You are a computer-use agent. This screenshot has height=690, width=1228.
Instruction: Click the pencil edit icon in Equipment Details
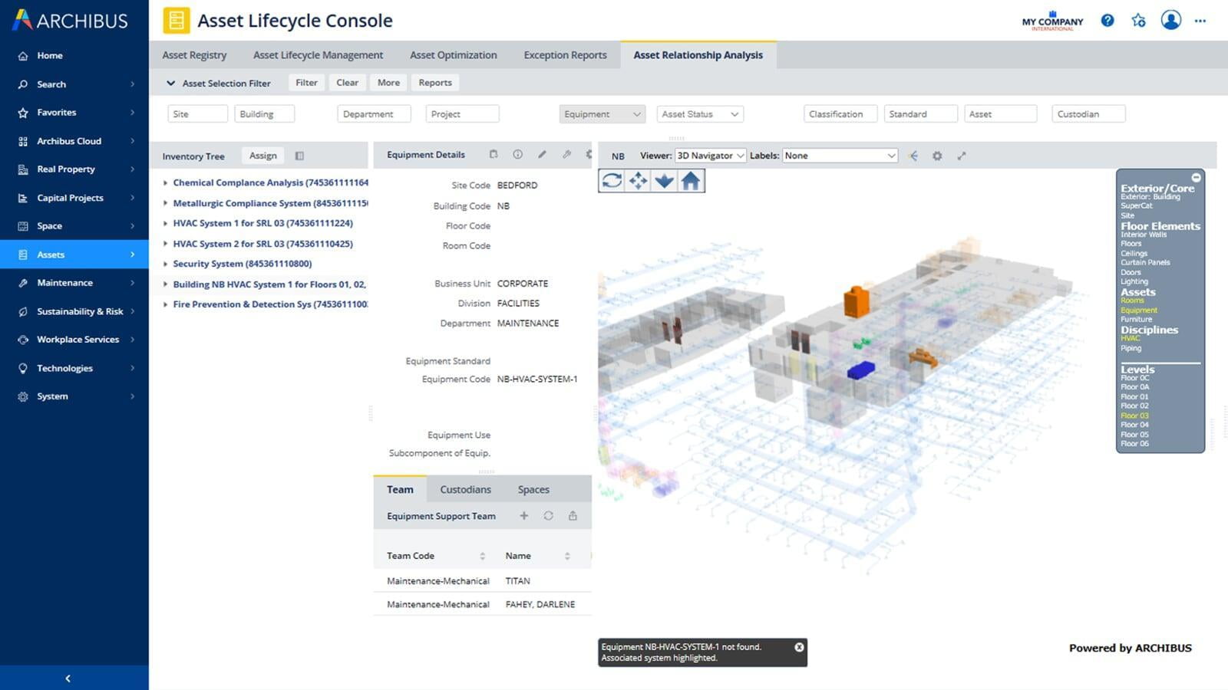(x=542, y=155)
